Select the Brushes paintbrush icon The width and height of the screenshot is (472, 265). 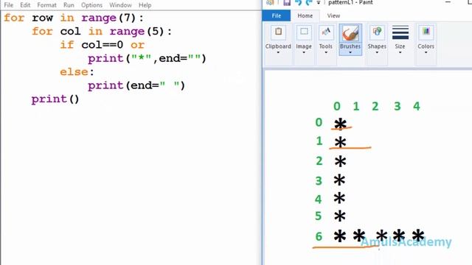click(350, 33)
